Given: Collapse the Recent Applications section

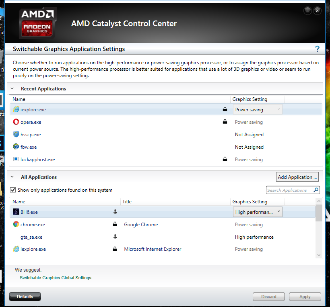Looking at the screenshot, I should [12, 88].
